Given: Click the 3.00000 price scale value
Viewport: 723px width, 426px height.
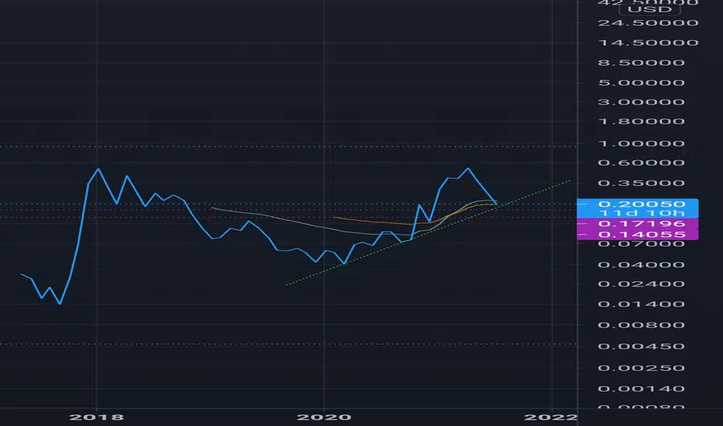Looking at the screenshot, I should (641, 101).
